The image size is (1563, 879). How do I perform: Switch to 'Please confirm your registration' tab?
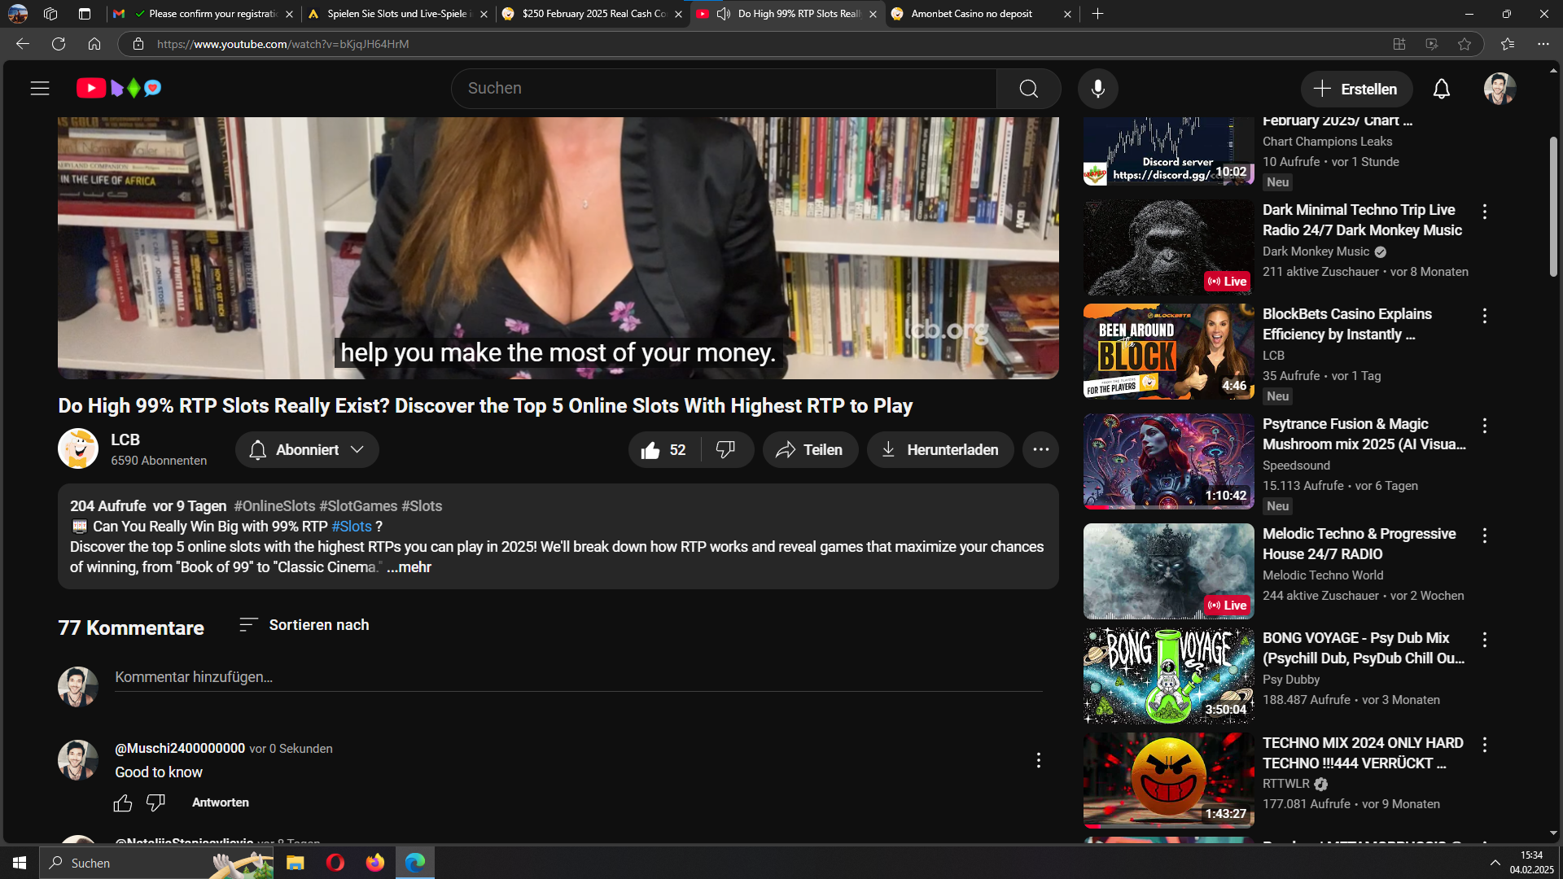click(204, 14)
